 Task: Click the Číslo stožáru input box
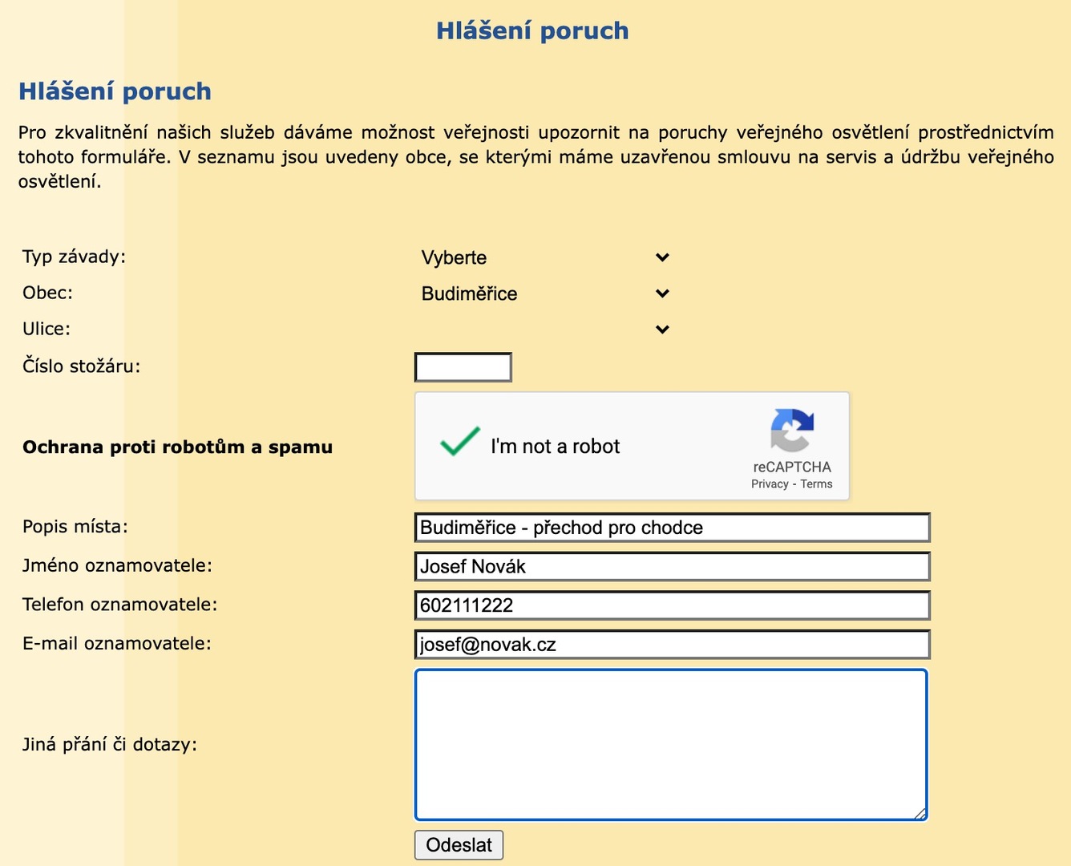point(463,367)
